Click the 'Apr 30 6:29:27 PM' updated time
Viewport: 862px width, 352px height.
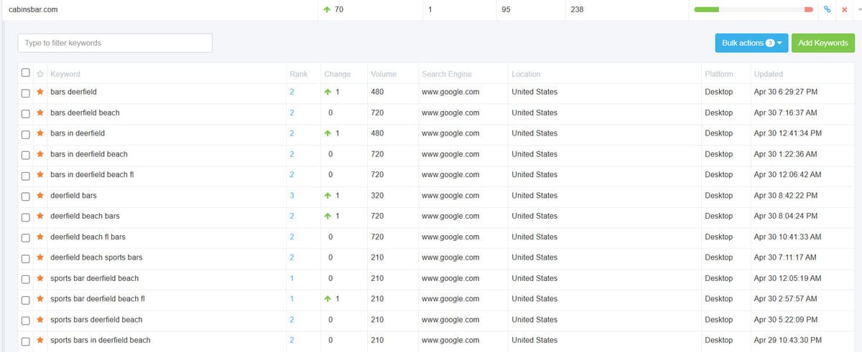pyautogui.click(x=786, y=92)
